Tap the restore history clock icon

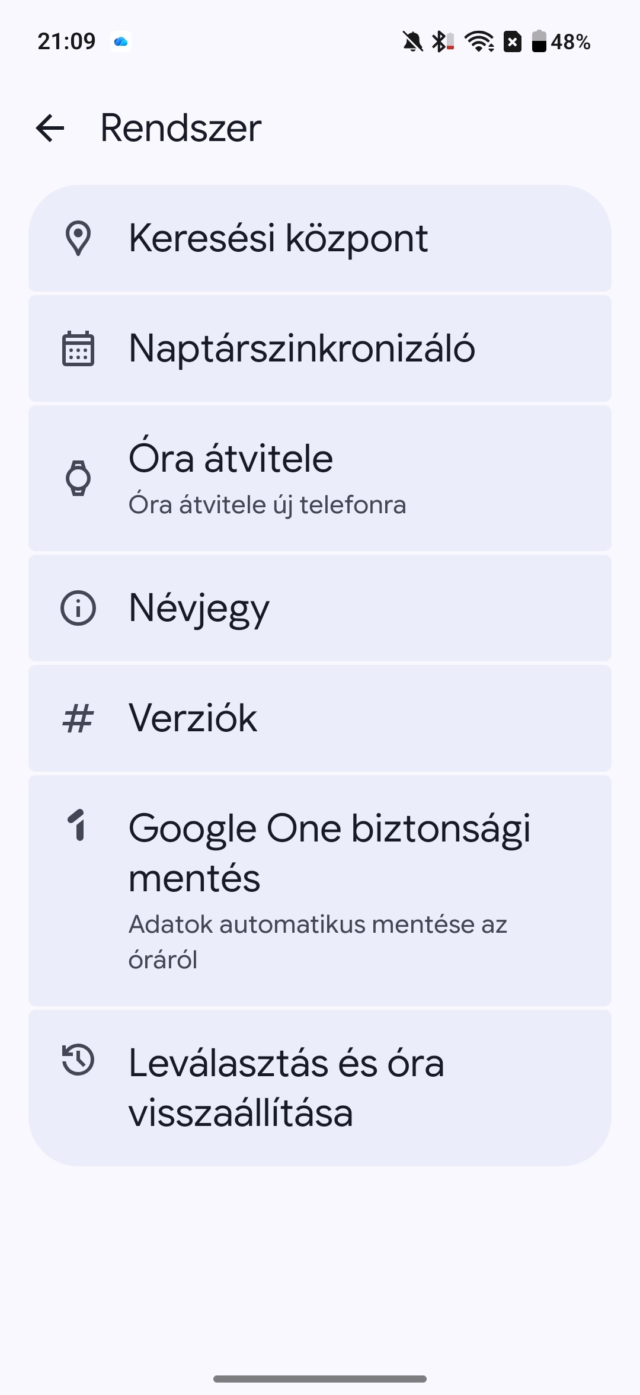(x=78, y=1060)
